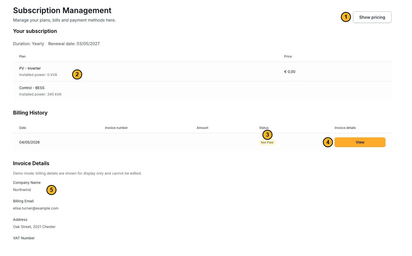Click the Invoice Details section heading
The height and width of the screenshot is (256, 412).
coord(31,163)
